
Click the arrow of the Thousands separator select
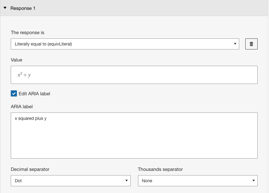[x=253, y=181]
